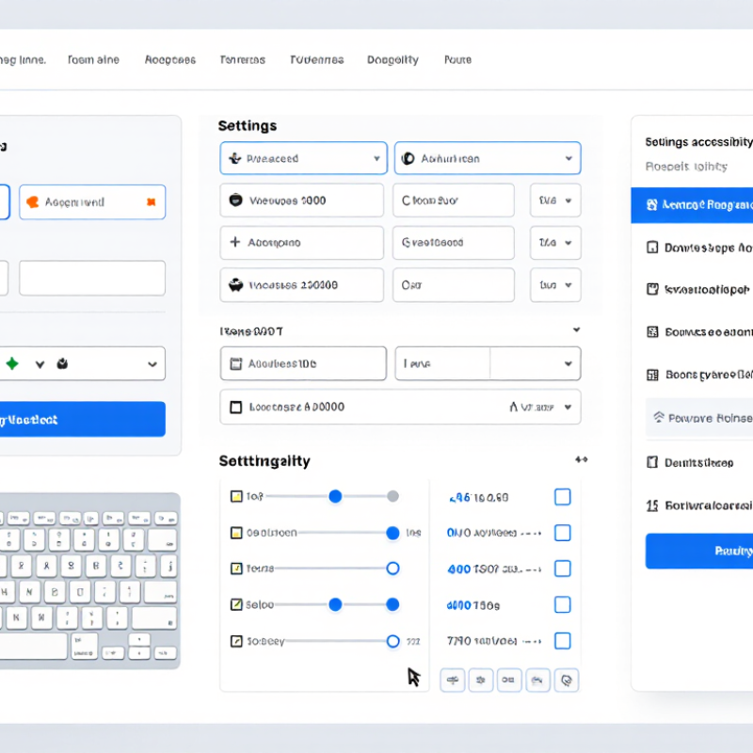Image resolution: width=753 pixels, height=753 pixels.
Task: Open the small dropdown in the Aoonpono row
Action: [x=555, y=243]
